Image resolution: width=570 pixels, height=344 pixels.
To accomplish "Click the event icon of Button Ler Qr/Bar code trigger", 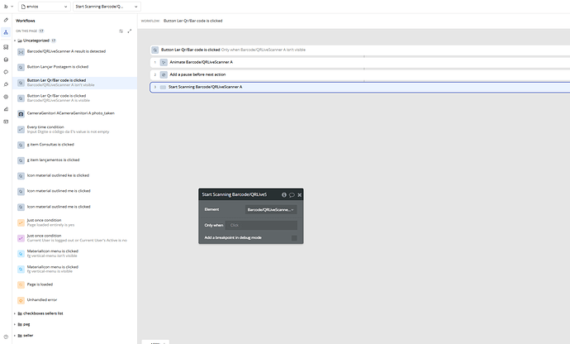I will tap(155, 50).
